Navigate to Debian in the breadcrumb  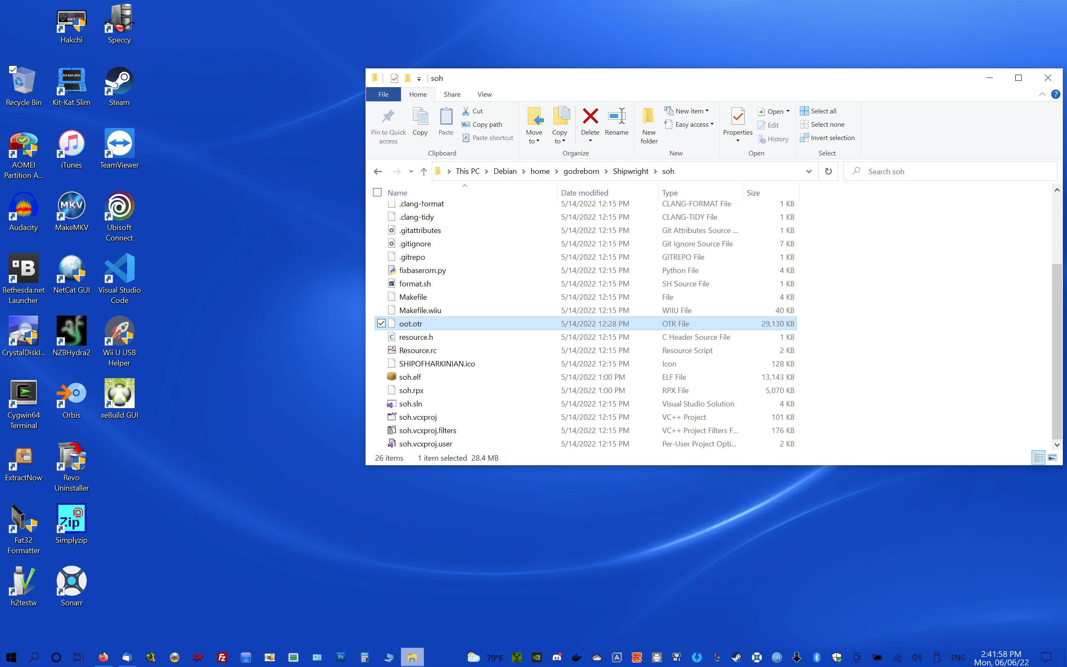coord(505,171)
